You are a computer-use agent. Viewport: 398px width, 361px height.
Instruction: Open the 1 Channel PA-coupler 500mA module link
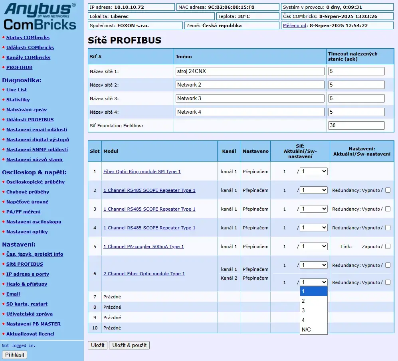(x=143, y=247)
